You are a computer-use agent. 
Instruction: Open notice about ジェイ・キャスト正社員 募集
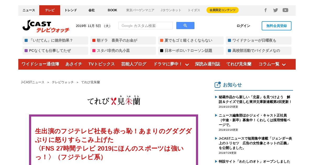(x=254, y=120)
